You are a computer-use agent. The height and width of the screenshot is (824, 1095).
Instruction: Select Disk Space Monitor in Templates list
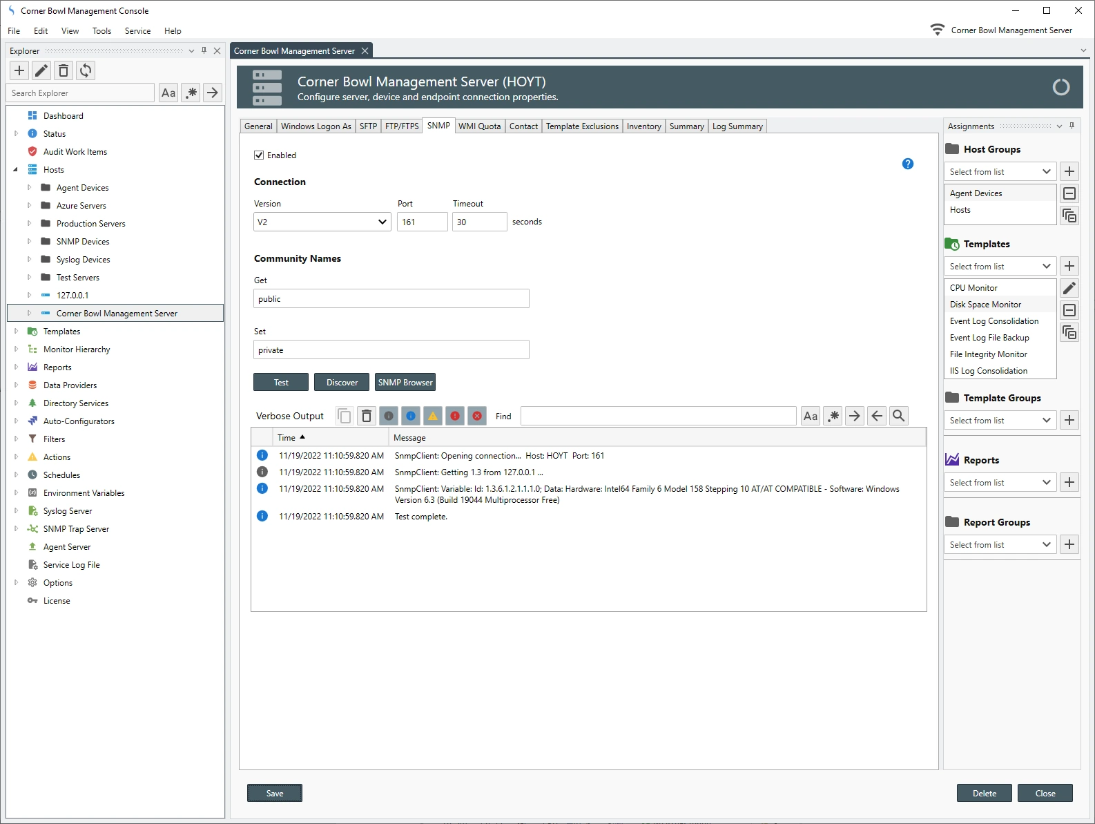985,305
